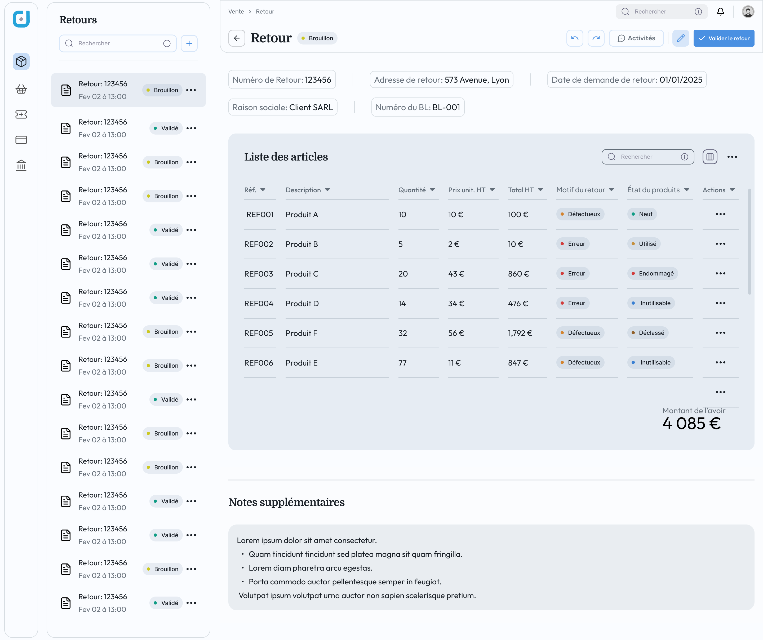Screen dimensions: 763x640
Task: Open options of selected first return item
Action: point(191,90)
